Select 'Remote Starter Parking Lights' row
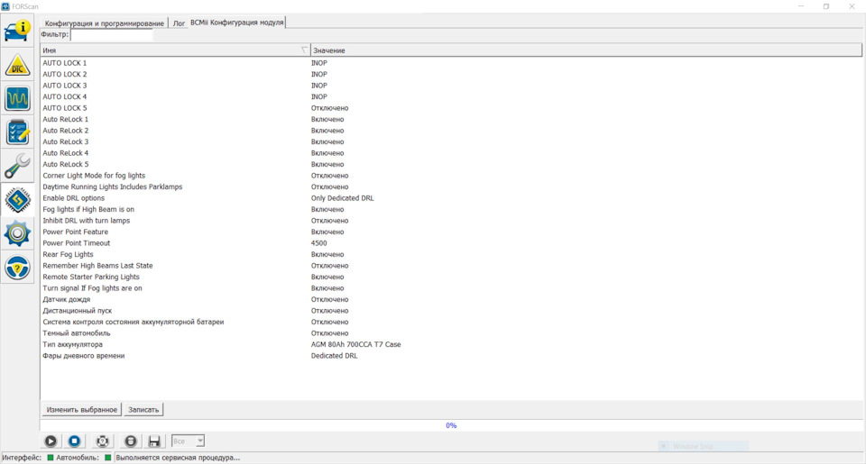This screenshot has height=464, width=866. (451, 277)
